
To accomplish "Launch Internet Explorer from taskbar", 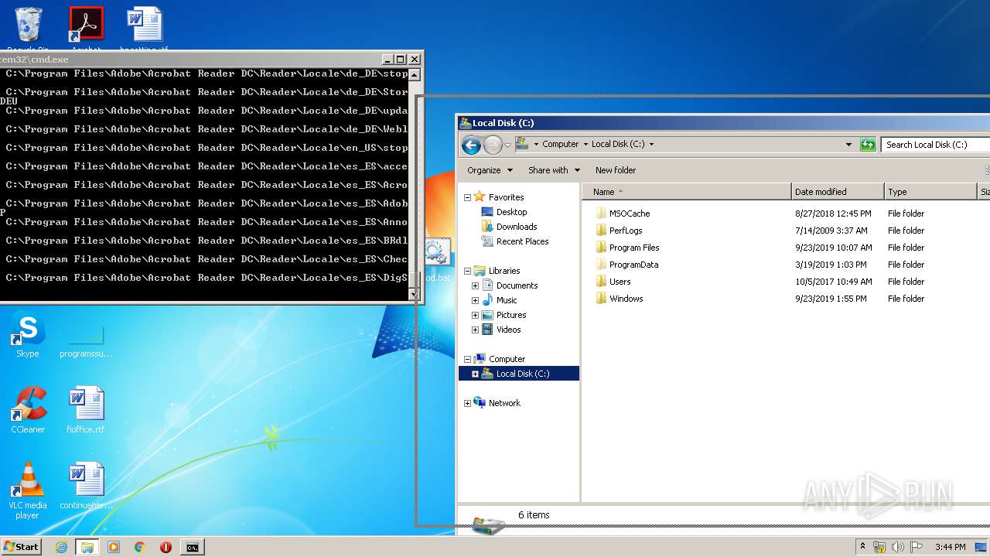I will (x=61, y=547).
